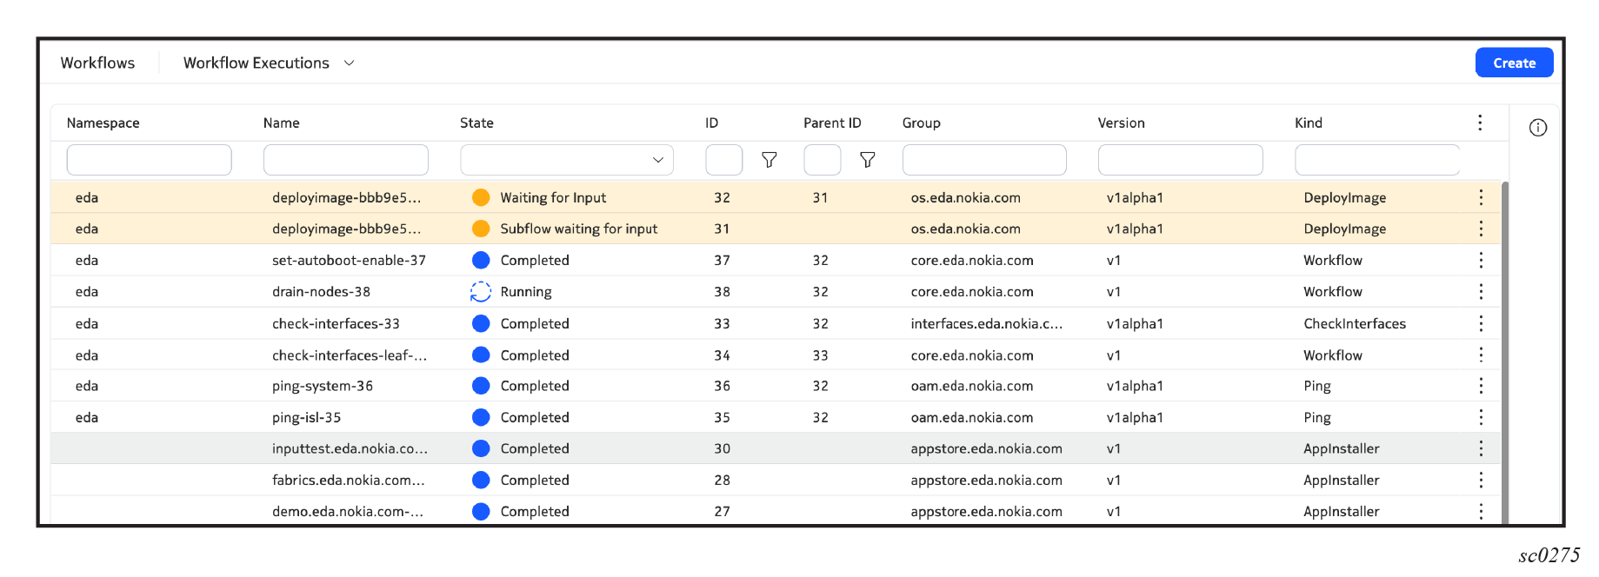1599x577 pixels.
Task: Sort by the Namespace column header
Action: click(x=103, y=123)
